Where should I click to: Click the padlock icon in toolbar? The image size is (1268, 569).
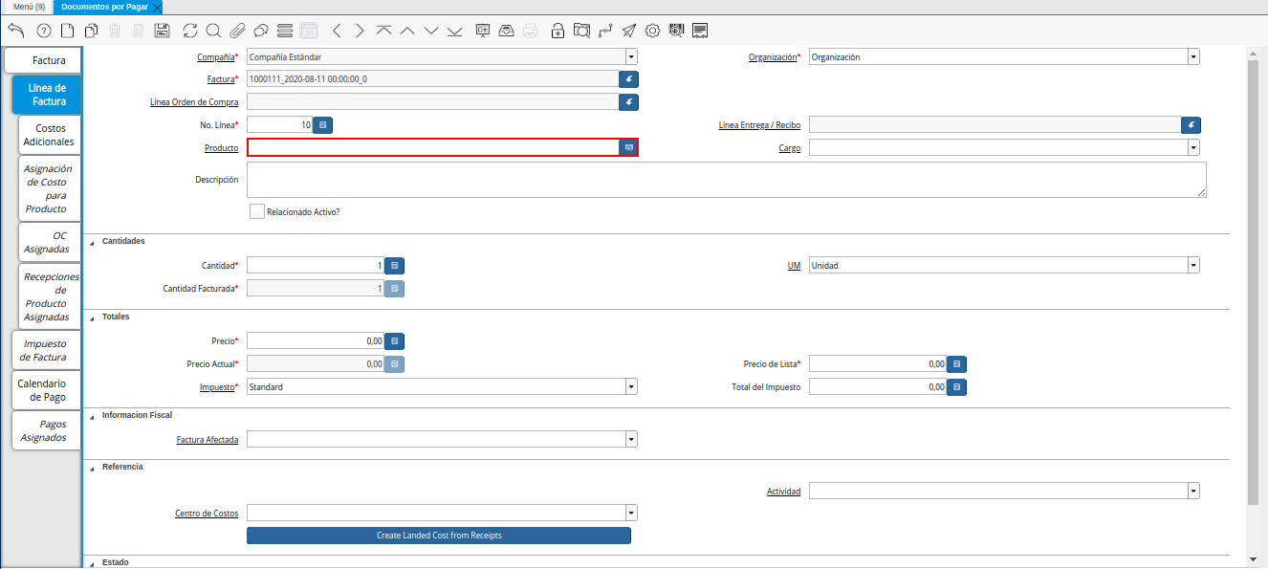tap(557, 31)
